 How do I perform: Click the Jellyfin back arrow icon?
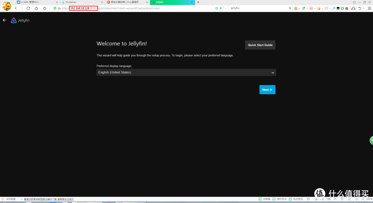pos(4,20)
